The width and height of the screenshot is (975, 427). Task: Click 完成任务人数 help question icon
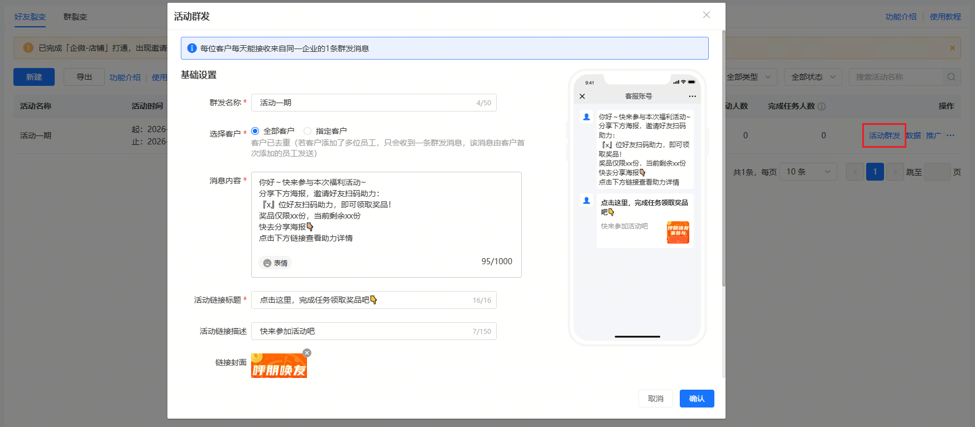tap(822, 106)
